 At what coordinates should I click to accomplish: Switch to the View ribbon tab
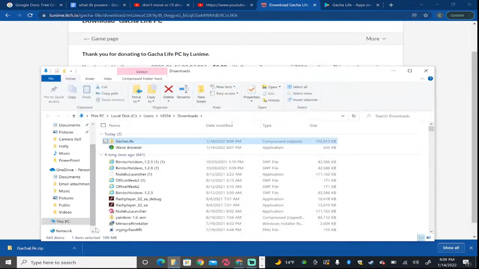(x=108, y=79)
